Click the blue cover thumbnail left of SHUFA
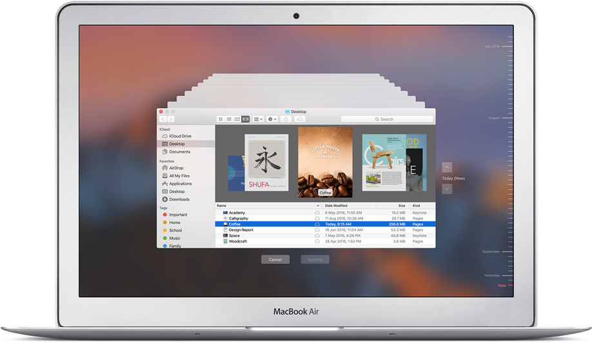The width and height of the screenshot is (592, 343). point(236,173)
